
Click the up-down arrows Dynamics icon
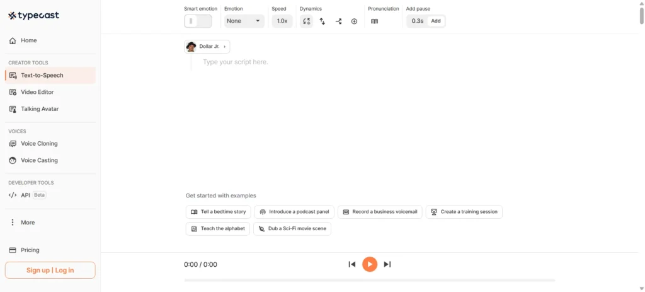click(322, 21)
